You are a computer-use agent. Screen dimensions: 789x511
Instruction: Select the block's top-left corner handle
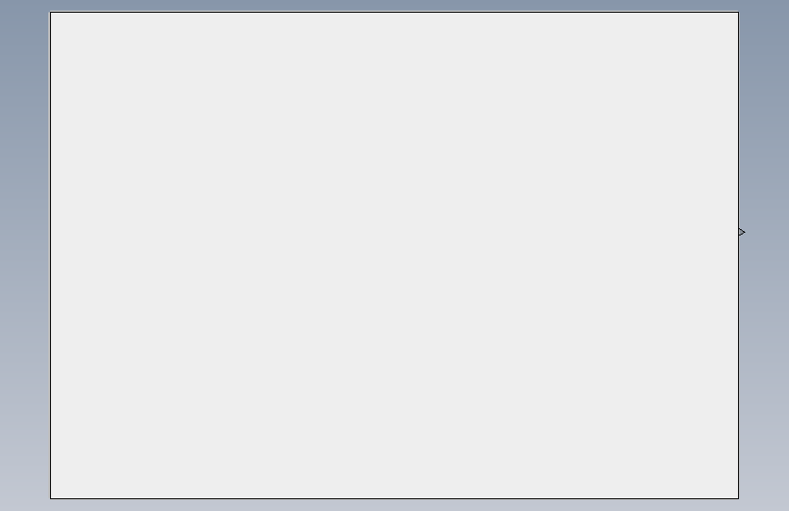pyautogui.click(x=50, y=12)
